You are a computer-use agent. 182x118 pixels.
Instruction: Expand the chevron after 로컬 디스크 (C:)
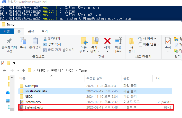76,71
